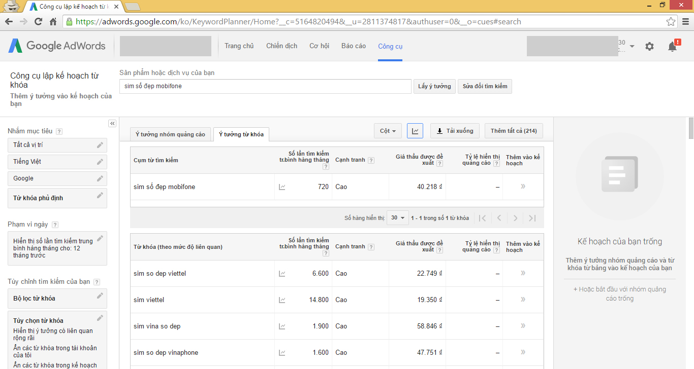Click the Lấy ý tưởng button

[434, 86]
